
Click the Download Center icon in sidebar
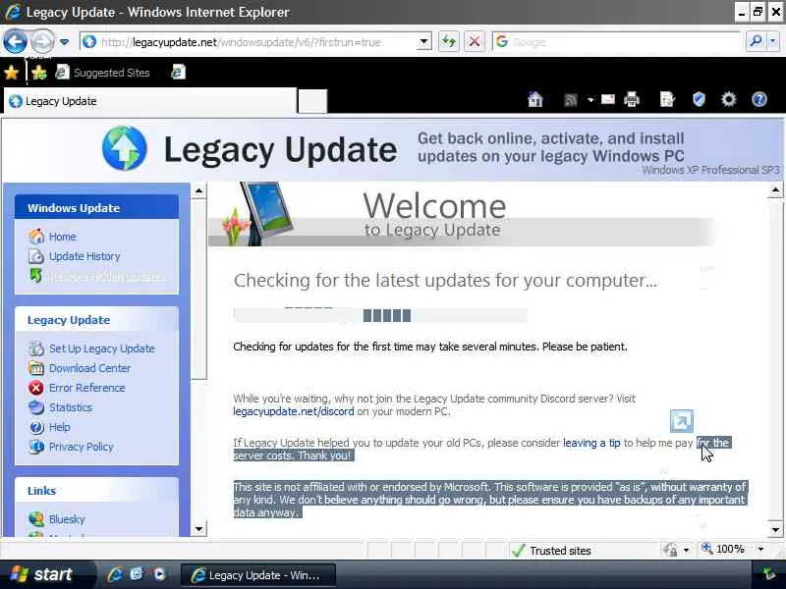36,368
